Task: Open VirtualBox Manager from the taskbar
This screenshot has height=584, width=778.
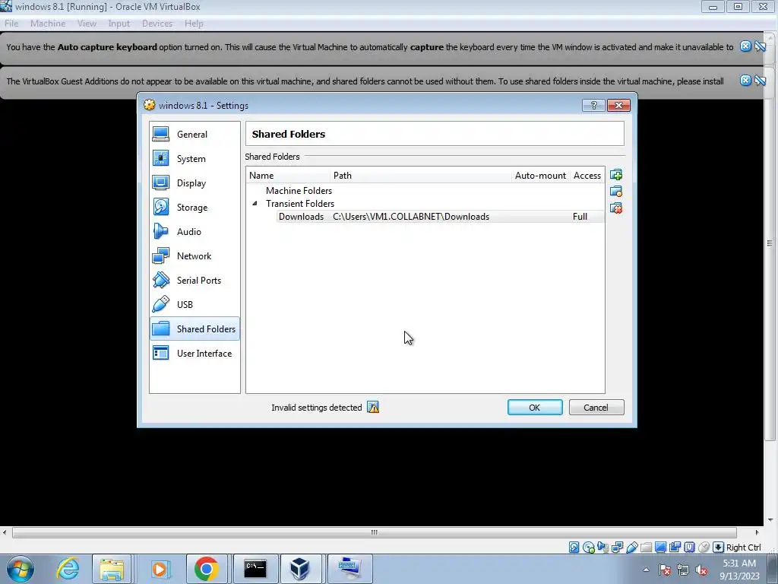Action: [x=300, y=569]
